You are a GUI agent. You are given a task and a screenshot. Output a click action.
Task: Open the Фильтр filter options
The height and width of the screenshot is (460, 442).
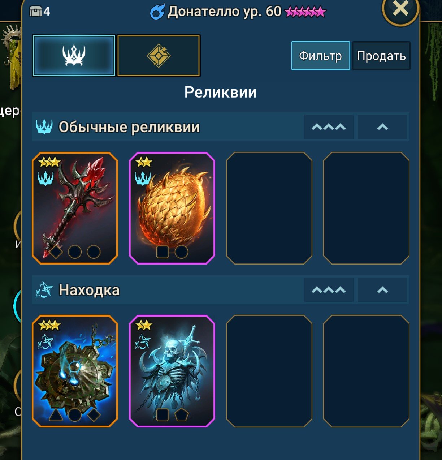pos(321,56)
